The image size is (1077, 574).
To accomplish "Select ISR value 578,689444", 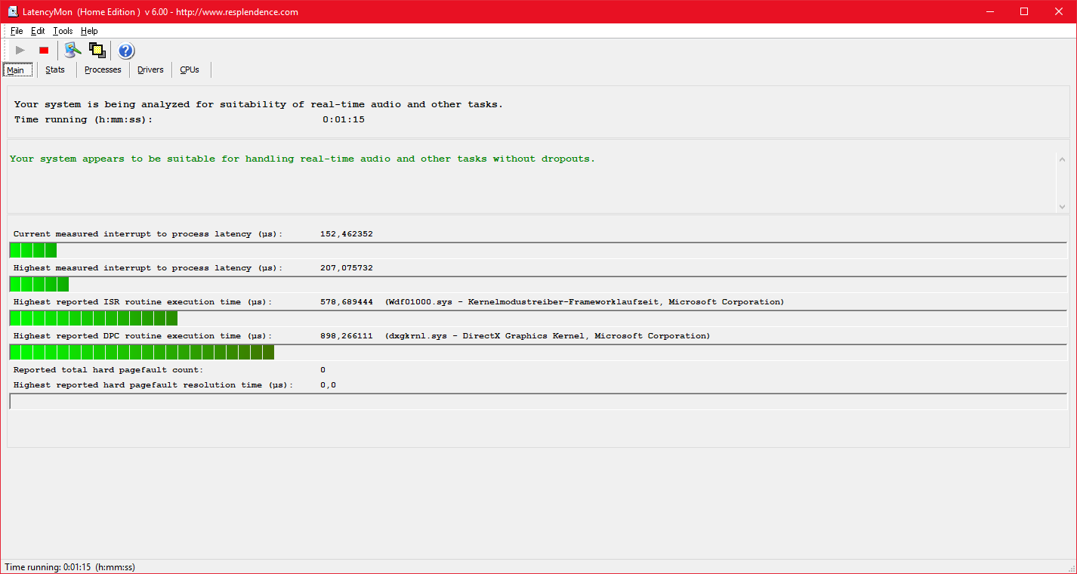I will (347, 302).
